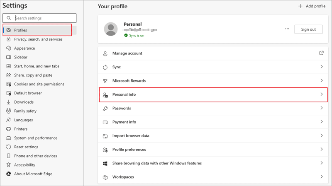This screenshot has height=186, width=332.
Task: Click the Default browser icon
Action: 8,93
